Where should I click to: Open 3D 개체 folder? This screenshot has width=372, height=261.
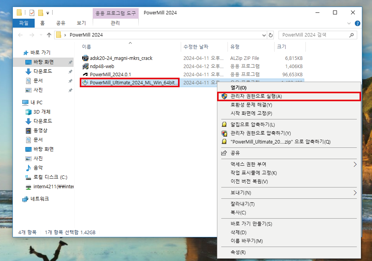(x=42, y=112)
